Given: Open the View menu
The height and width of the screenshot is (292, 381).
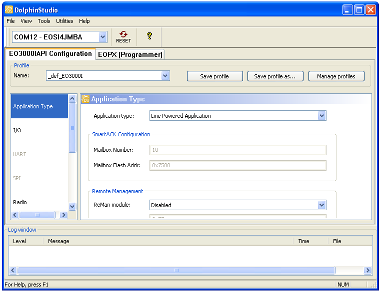Looking at the screenshot, I should point(26,21).
